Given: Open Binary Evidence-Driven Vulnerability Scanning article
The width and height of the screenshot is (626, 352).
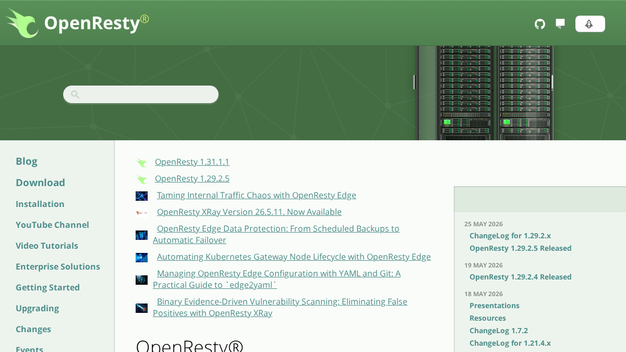Looking at the screenshot, I should pos(280,307).
